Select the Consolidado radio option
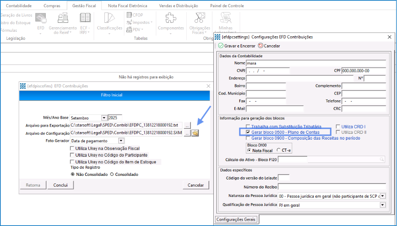The image size is (397, 226). tap(112, 174)
